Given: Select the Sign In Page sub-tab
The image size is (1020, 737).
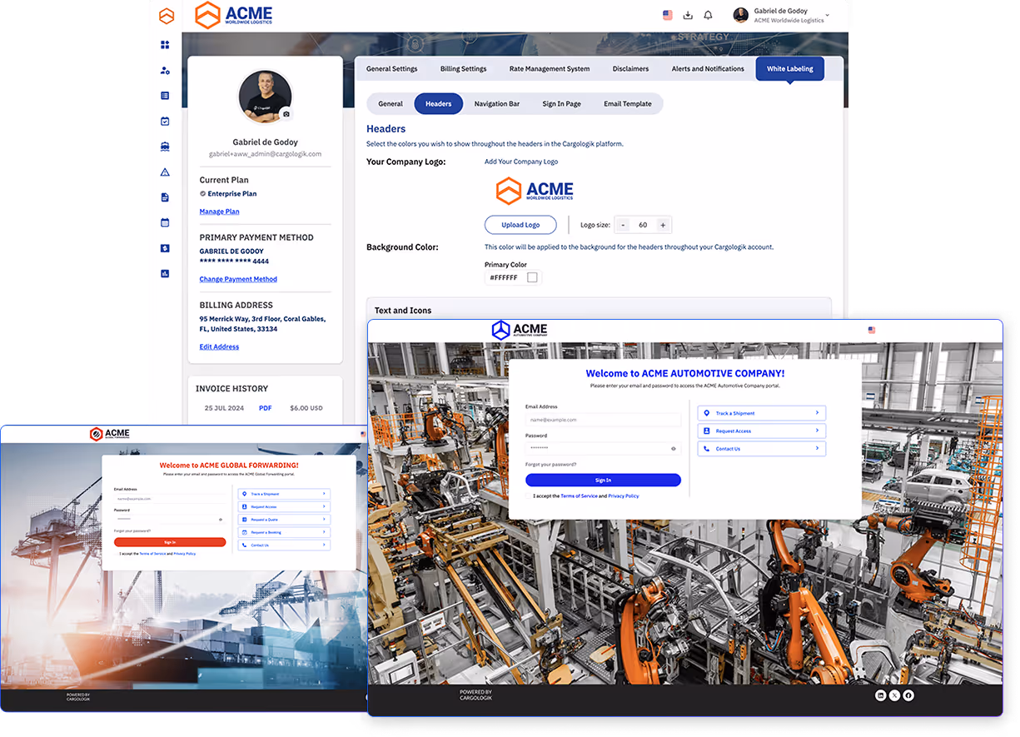Looking at the screenshot, I should [562, 104].
